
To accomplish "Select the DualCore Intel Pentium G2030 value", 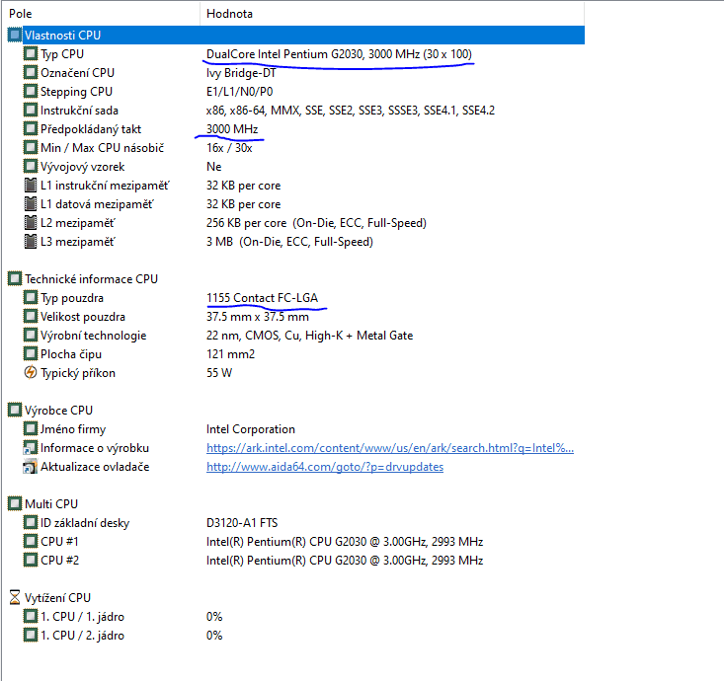I will [x=339, y=54].
